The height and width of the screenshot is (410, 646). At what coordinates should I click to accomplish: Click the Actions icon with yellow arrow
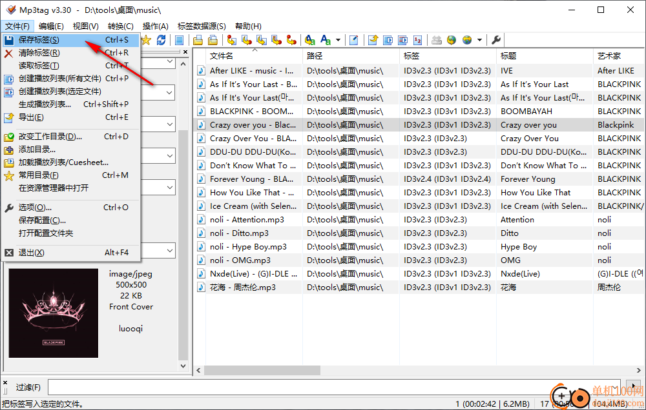pos(310,40)
